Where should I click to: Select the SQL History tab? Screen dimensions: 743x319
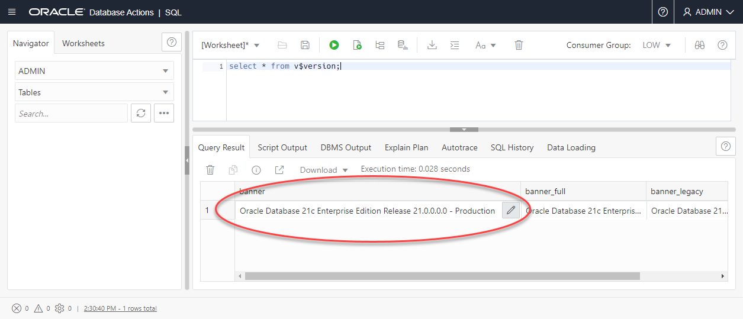click(512, 147)
